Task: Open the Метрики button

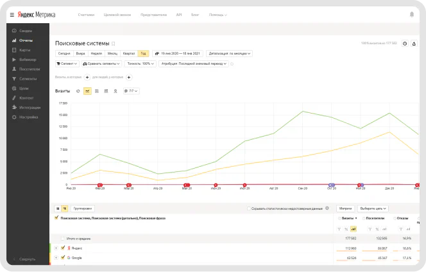Action: 346,208
